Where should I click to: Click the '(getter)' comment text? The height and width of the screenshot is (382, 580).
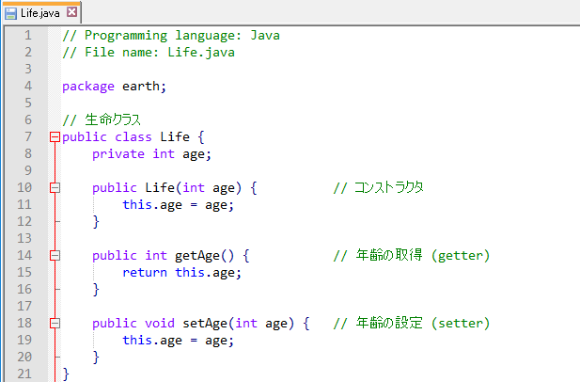(x=461, y=256)
